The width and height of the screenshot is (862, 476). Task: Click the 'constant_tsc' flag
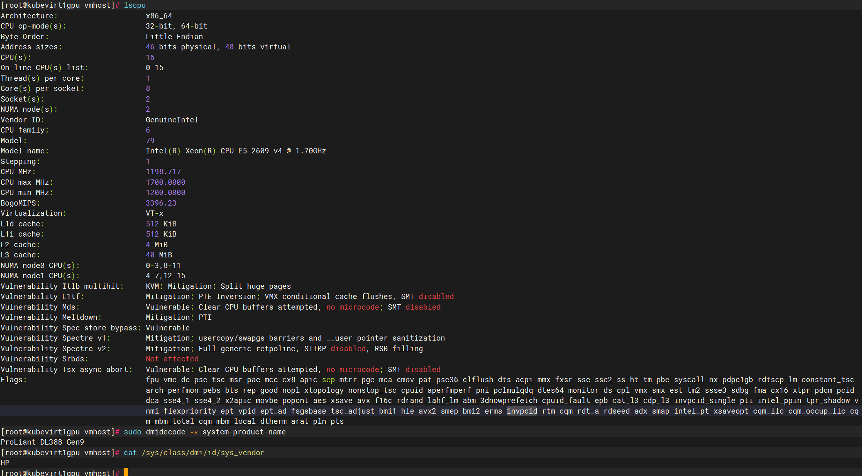coord(828,380)
